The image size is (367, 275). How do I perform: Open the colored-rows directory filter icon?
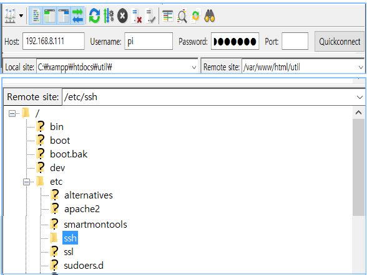coord(167,16)
